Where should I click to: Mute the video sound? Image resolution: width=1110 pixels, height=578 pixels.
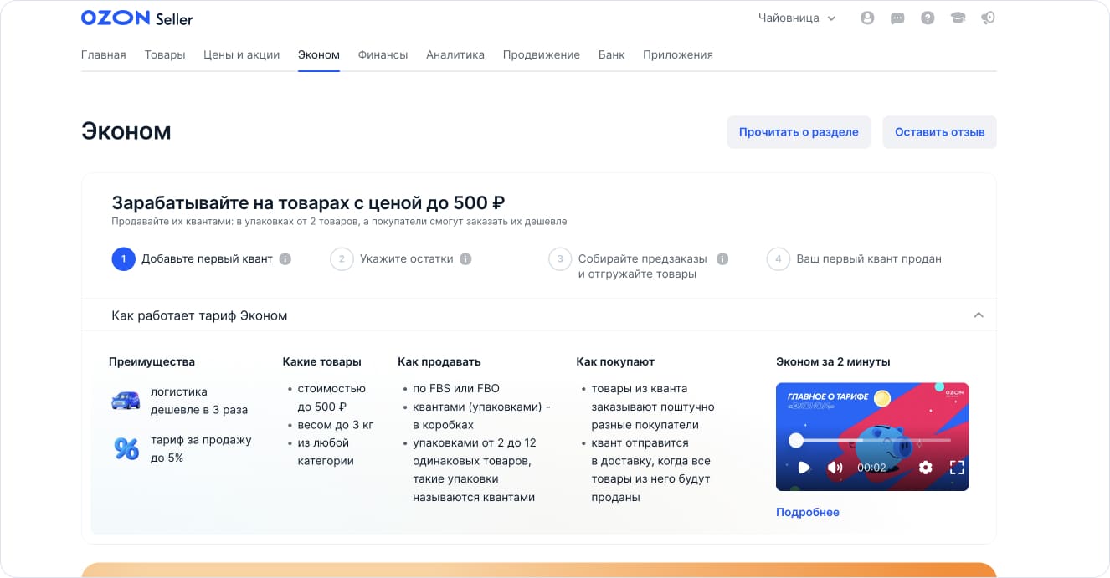click(x=834, y=468)
